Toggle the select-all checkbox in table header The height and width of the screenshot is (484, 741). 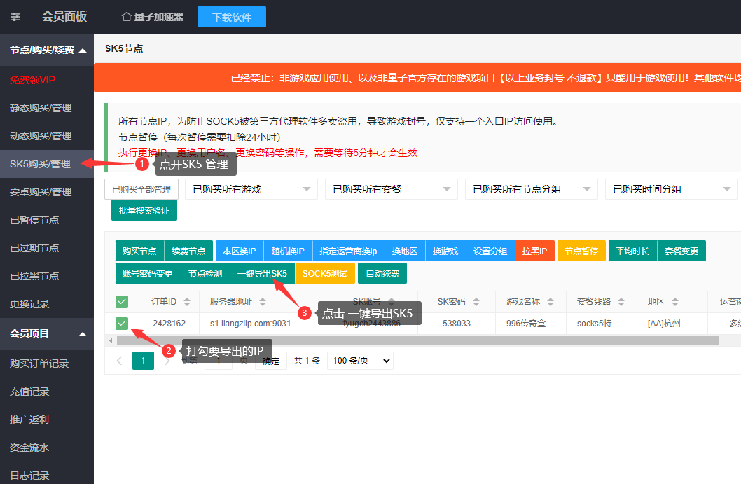point(122,302)
